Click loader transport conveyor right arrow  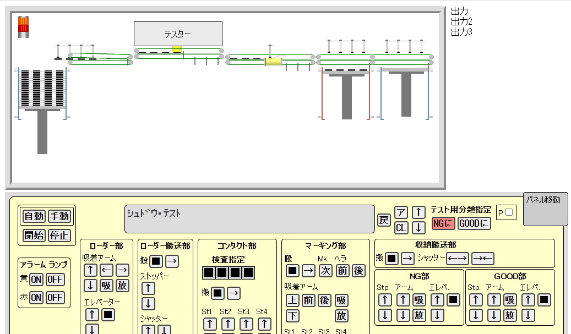click(172, 261)
